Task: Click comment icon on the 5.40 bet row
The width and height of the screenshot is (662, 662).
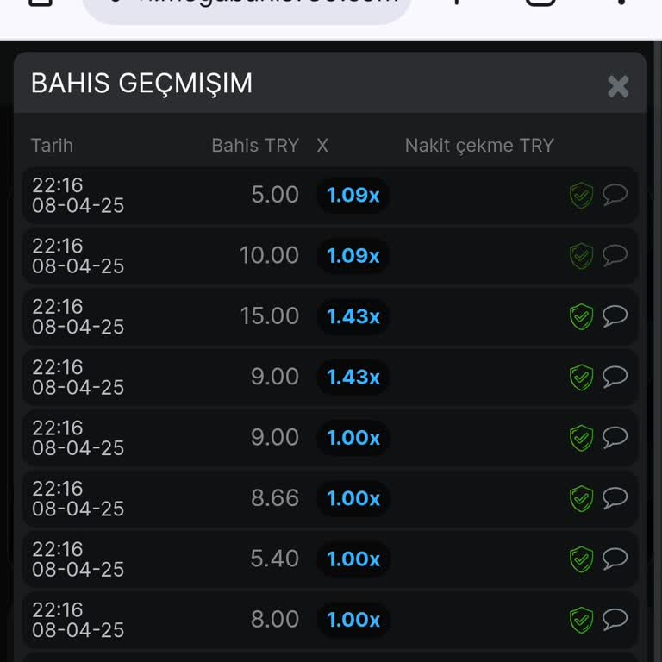Action: (615, 559)
